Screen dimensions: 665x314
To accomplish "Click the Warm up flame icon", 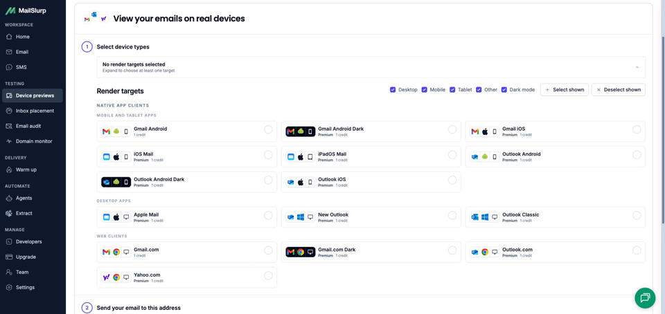I will point(9,169).
